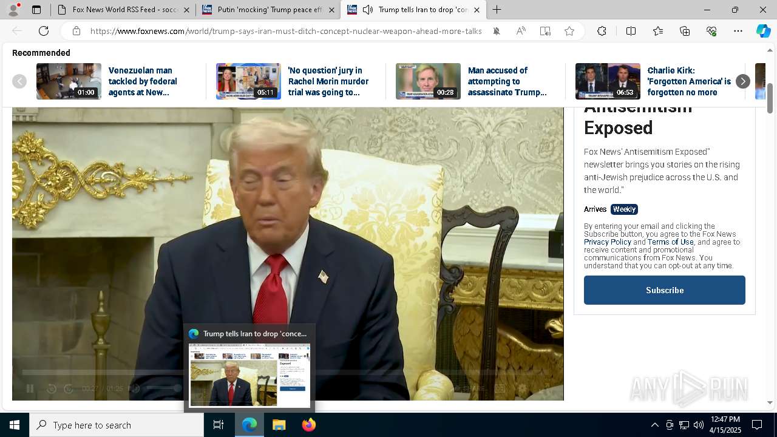Open Charlie Kirk 'Forgotten America' link
Image resolution: width=777 pixels, height=437 pixels.
[689, 81]
